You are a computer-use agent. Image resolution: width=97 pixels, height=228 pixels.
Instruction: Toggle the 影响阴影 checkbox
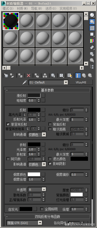pos(50,164)
